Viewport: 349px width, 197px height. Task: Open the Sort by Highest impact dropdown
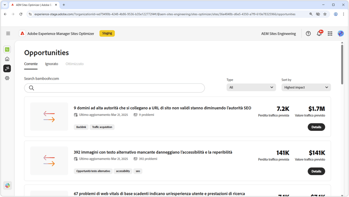306,88
